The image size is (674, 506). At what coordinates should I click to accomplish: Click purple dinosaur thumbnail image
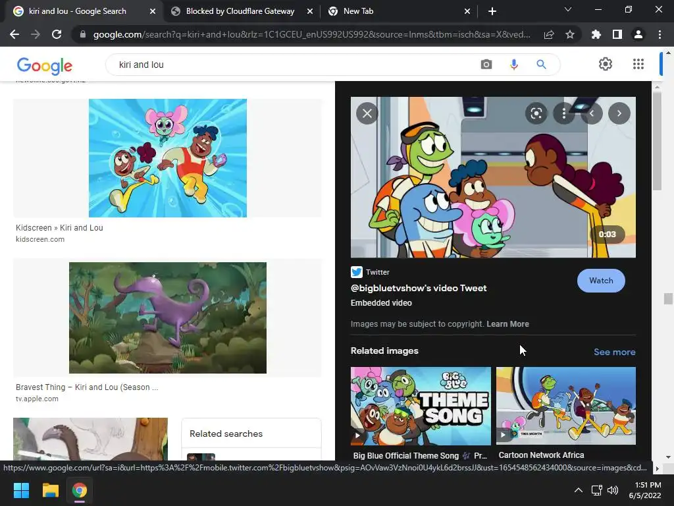(x=168, y=318)
